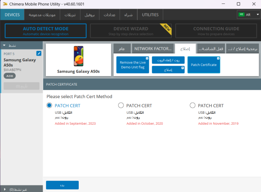Image resolution: width=261 pixels, height=192 pixels.
Task: Click the DEVICE WIZARD button
Action: (x=131, y=31)
